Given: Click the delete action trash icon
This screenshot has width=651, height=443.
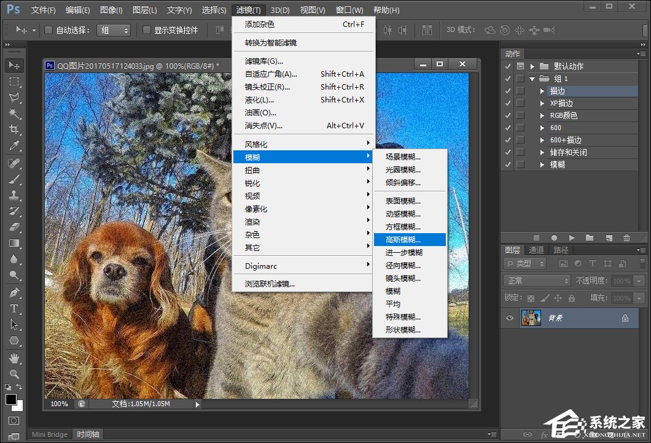Looking at the screenshot, I should (628, 237).
